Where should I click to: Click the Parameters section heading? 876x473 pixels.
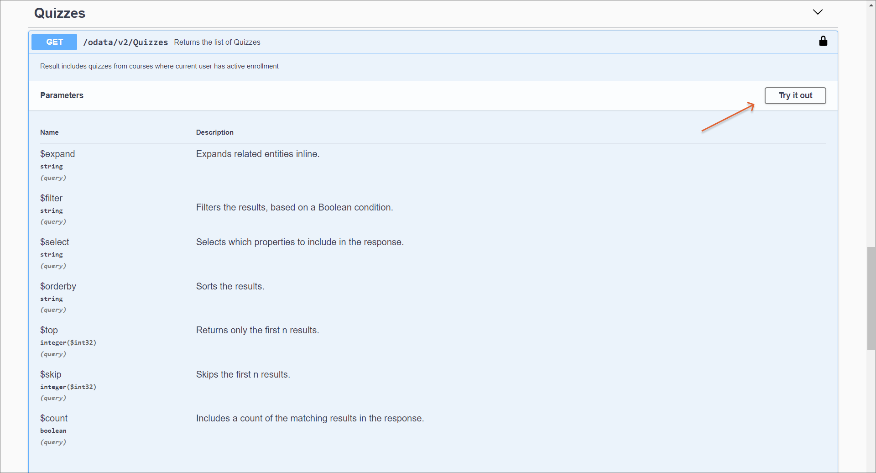pyautogui.click(x=62, y=95)
